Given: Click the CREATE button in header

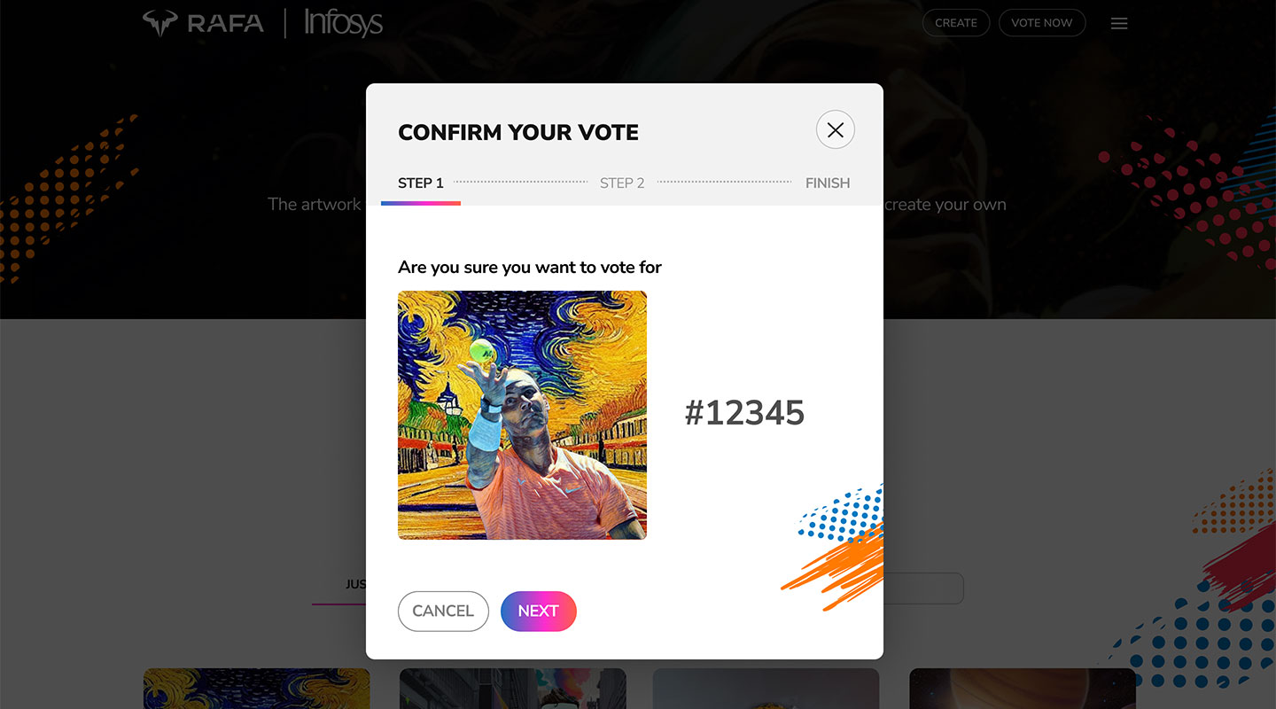Looking at the screenshot, I should tap(956, 23).
